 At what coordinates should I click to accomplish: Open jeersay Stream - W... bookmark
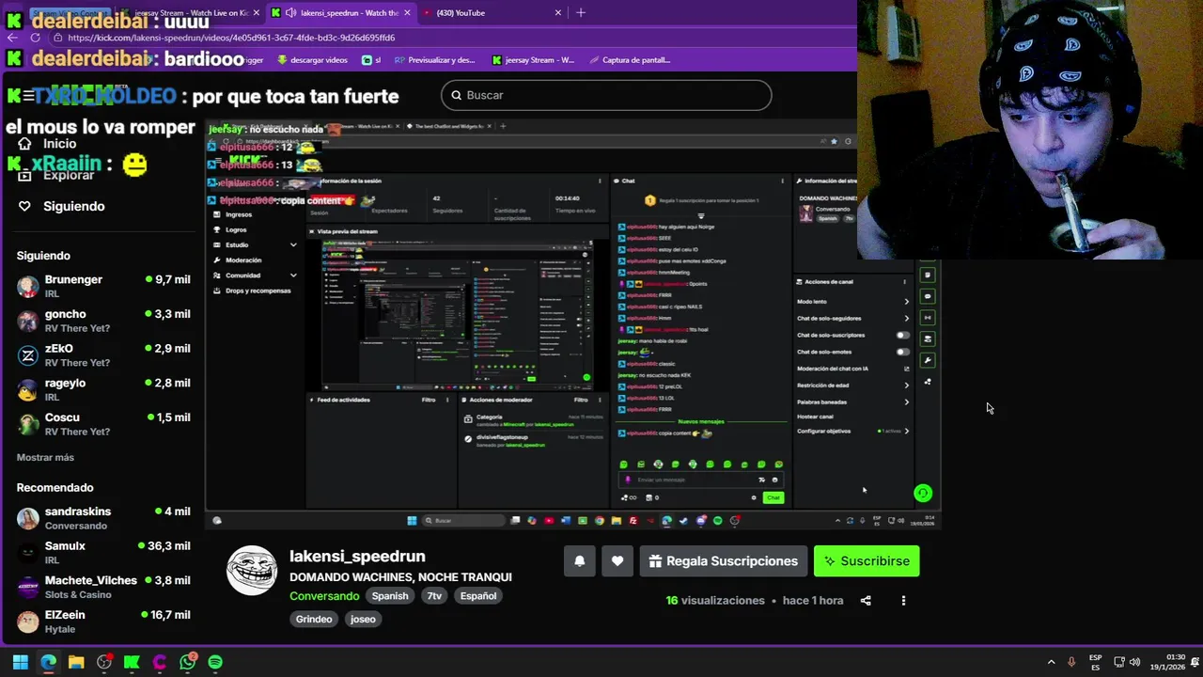pos(533,59)
